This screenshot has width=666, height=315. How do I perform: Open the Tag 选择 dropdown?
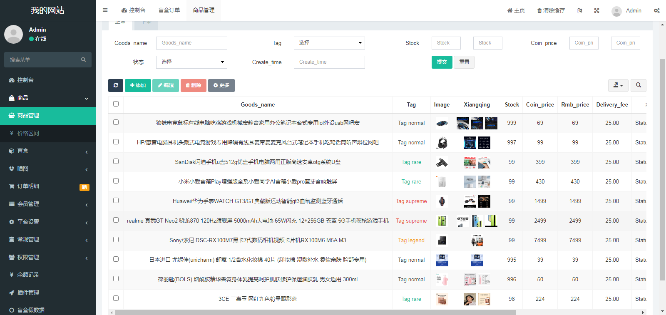tap(329, 43)
